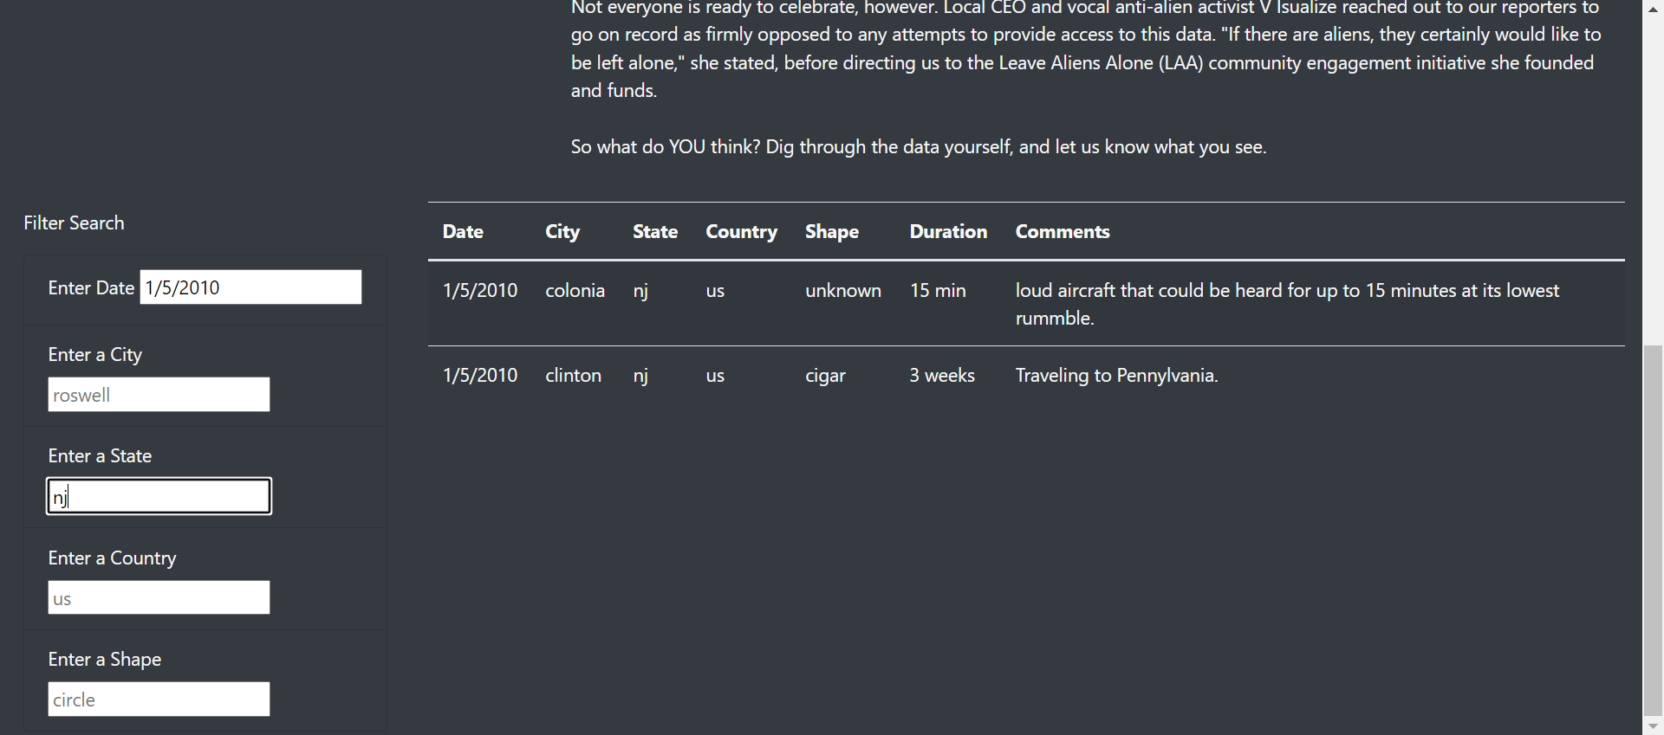Click the Duration column header
Image resolution: width=1664 pixels, height=735 pixels.
(x=947, y=231)
